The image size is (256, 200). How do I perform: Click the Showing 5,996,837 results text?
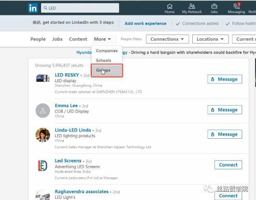point(59,66)
